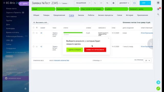Screen dimensions: 164x92
Task: Expand the Счёт button dropdown arrow
Action: pyautogui.click(x=149, y=3)
